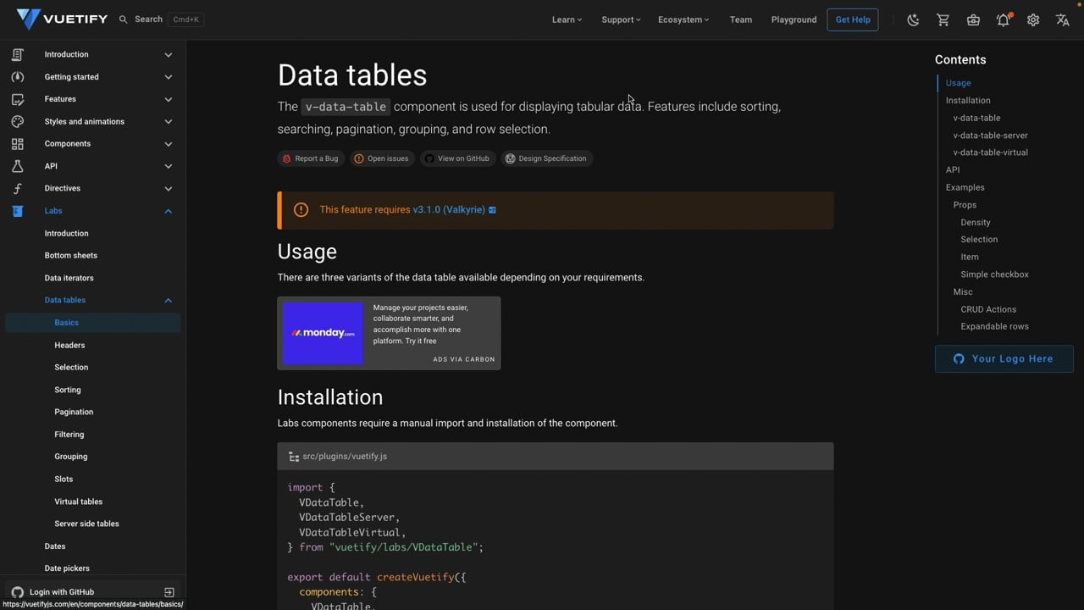Open language translation icon
1084x610 pixels.
pos(1063,19)
